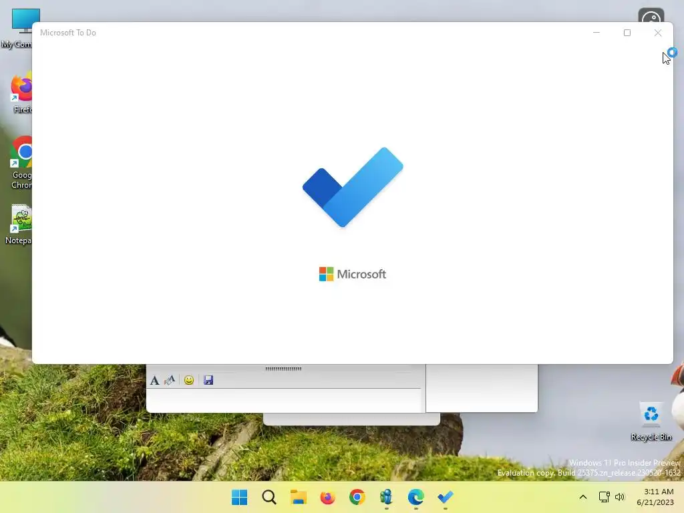Click the floppy disk save icon
Image resolution: width=684 pixels, height=513 pixels.
(208, 380)
